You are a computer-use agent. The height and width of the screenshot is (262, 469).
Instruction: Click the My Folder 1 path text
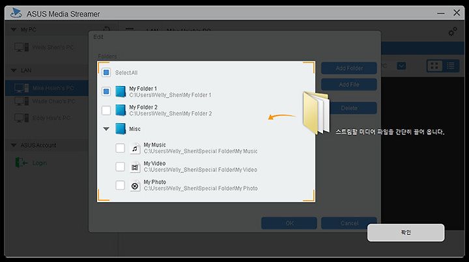(170, 95)
